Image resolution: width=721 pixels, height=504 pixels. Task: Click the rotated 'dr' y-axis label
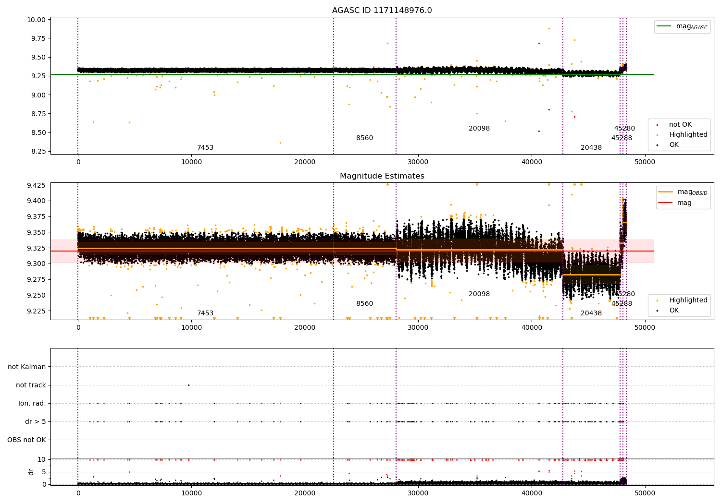pos(31,472)
